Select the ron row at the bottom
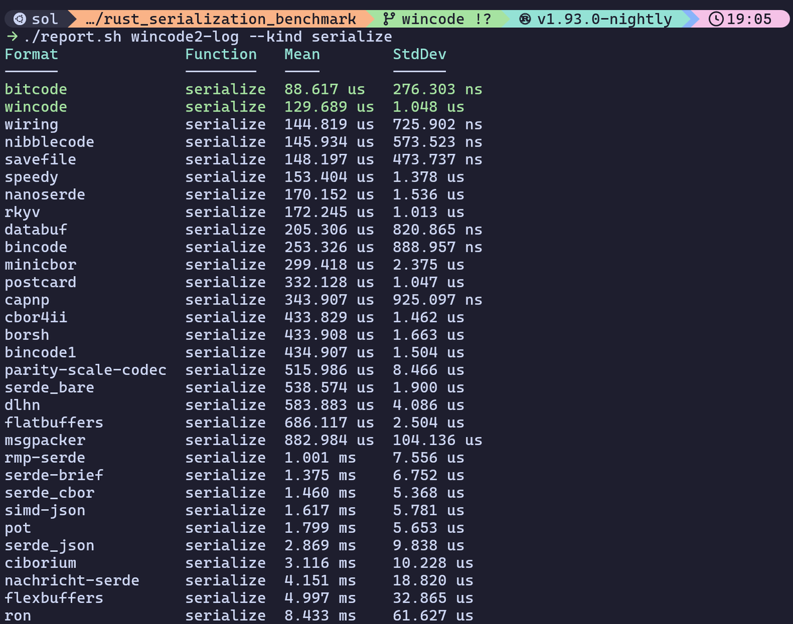The image size is (793, 624). [18, 615]
